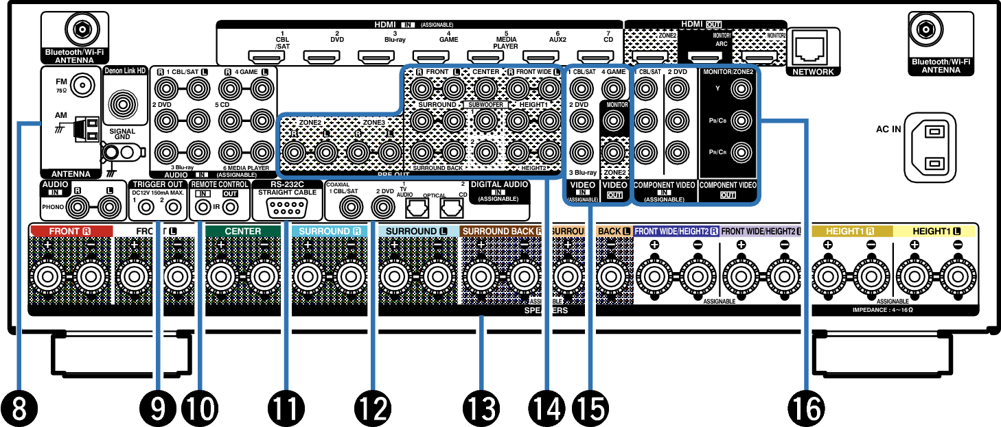Image resolution: width=1001 pixels, height=427 pixels.
Task: Click the FRONT R positive speaker terminal
Action: (47, 278)
